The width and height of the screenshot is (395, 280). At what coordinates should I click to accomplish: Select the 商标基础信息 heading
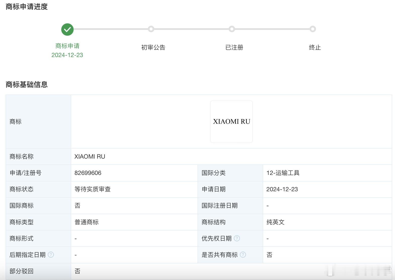tap(27, 84)
